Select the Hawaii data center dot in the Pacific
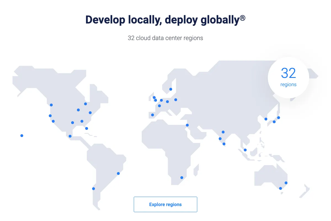 click(x=22, y=136)
